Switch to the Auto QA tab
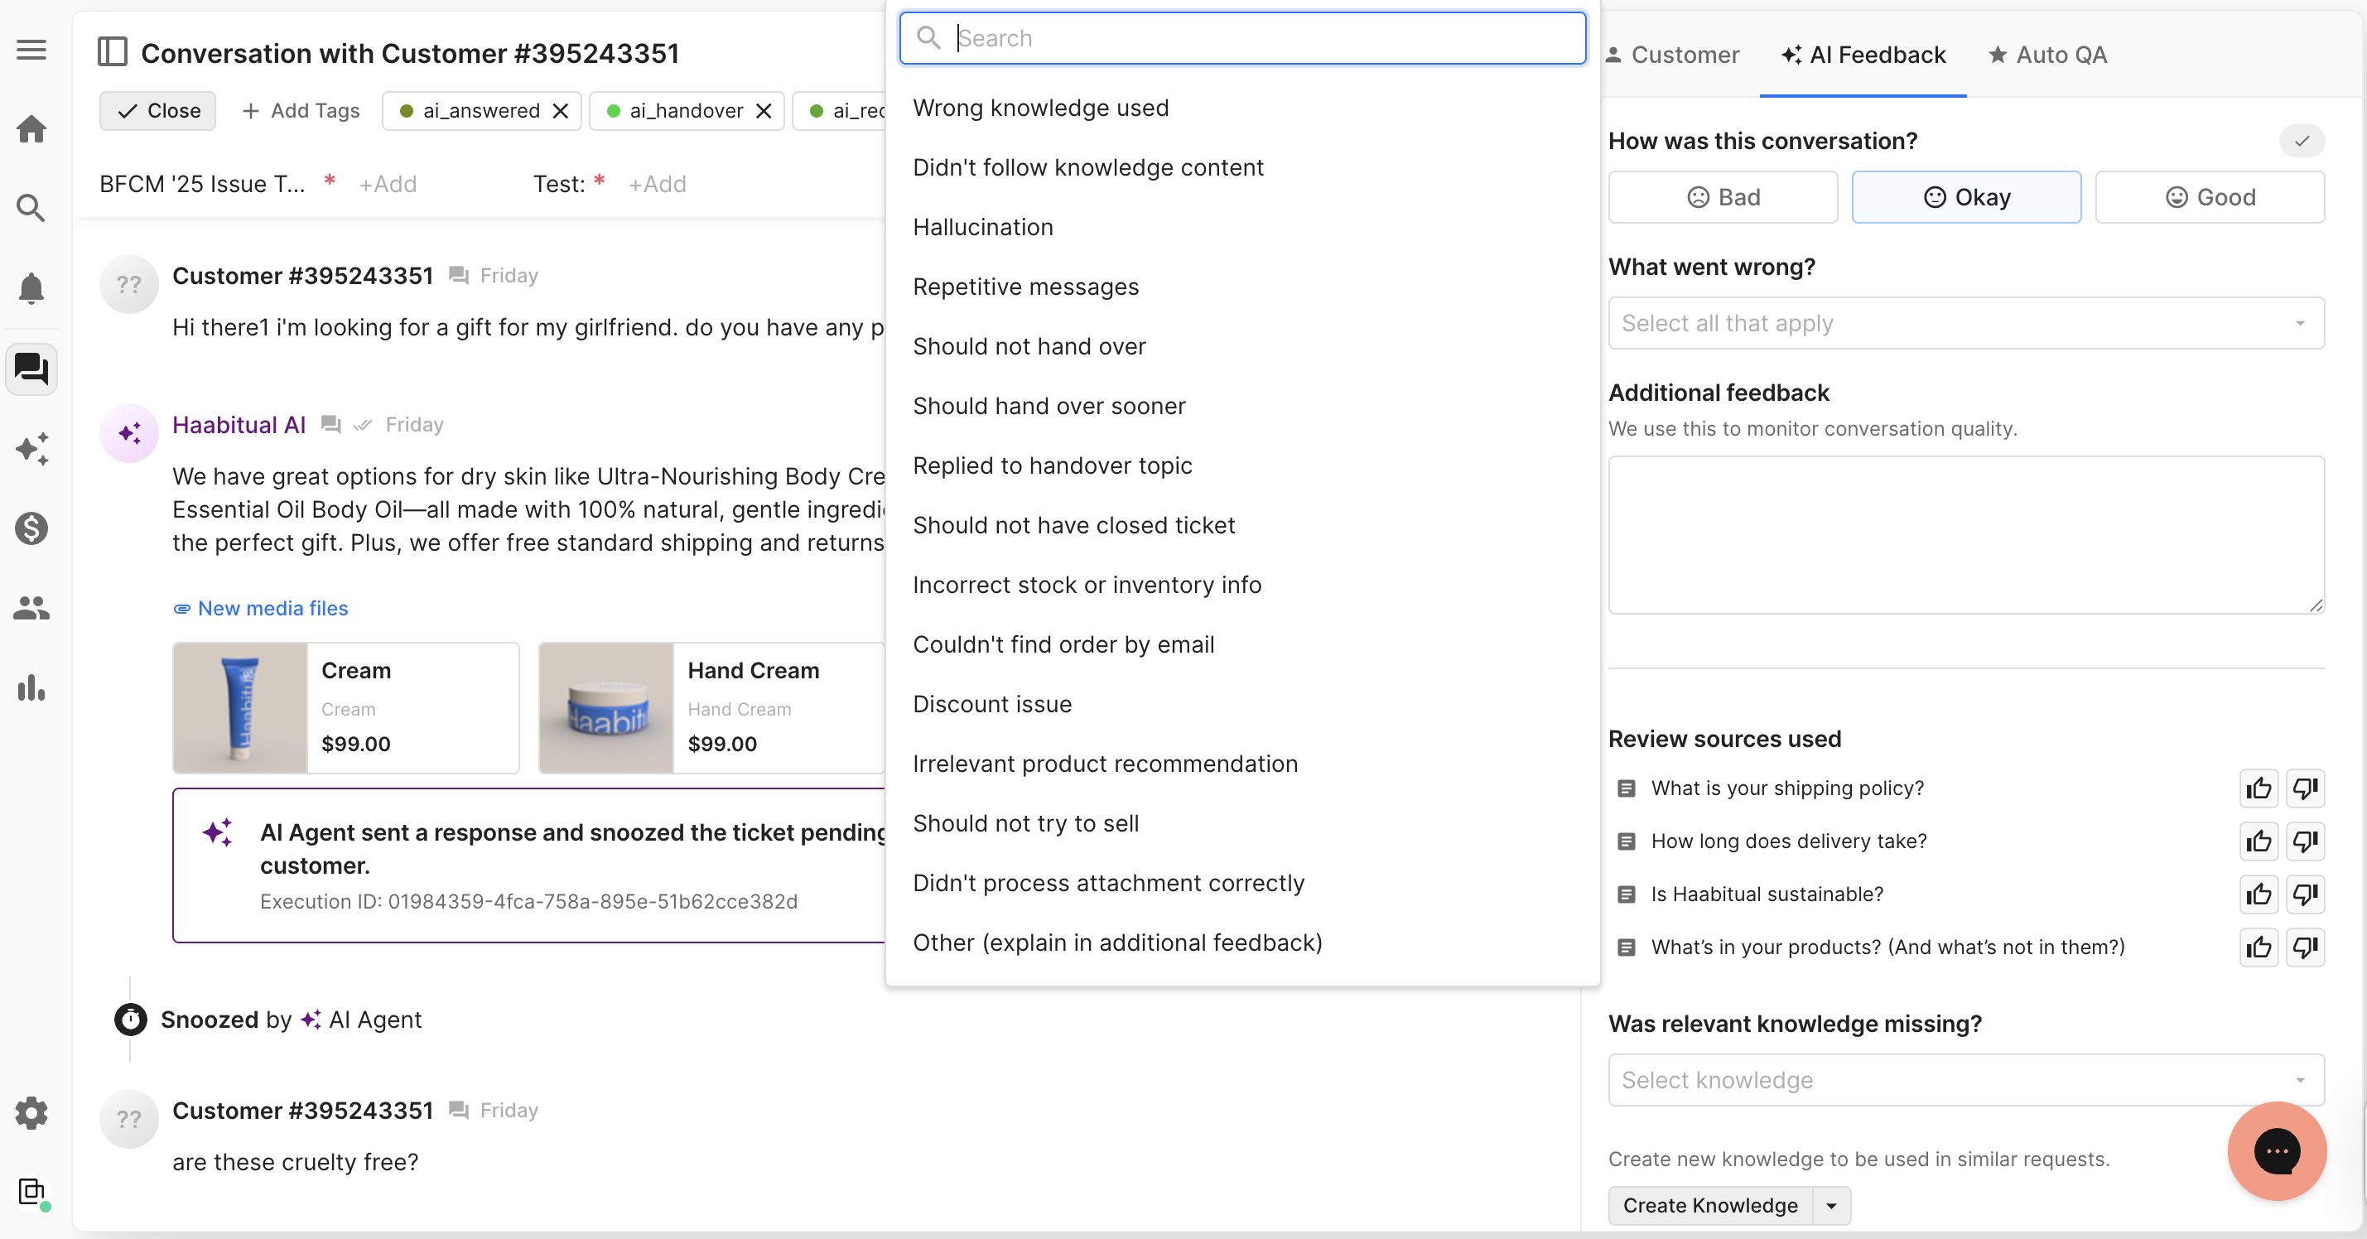 click(x=2047, y=55)
